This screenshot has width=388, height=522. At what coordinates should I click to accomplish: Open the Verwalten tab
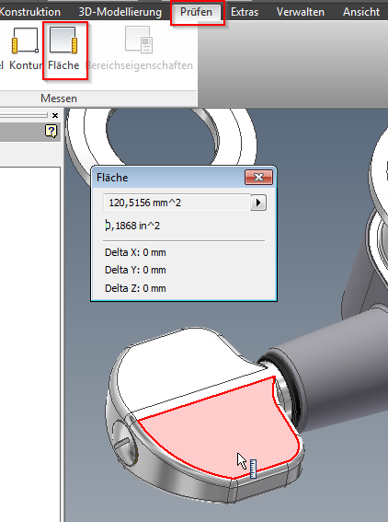coord(301,12)
